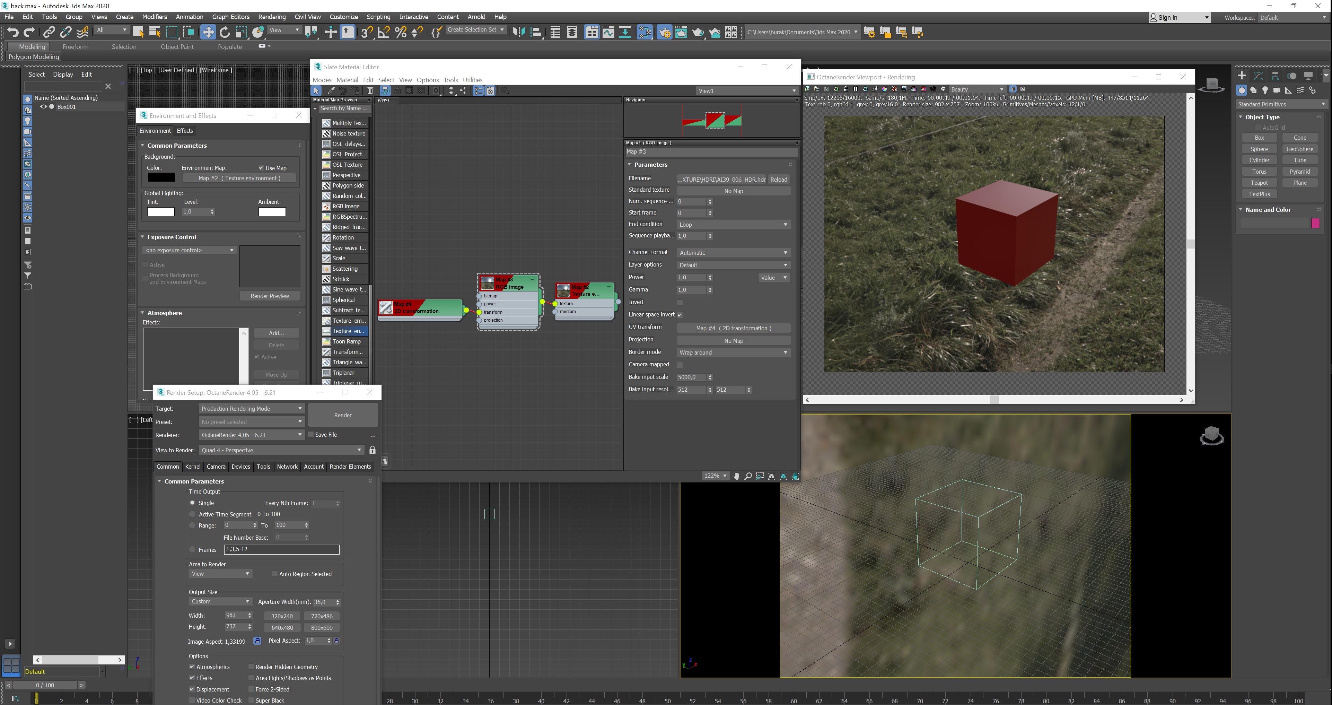
Task: Select the Active Time Segment radio button
Action: click(x=192, y=514)
